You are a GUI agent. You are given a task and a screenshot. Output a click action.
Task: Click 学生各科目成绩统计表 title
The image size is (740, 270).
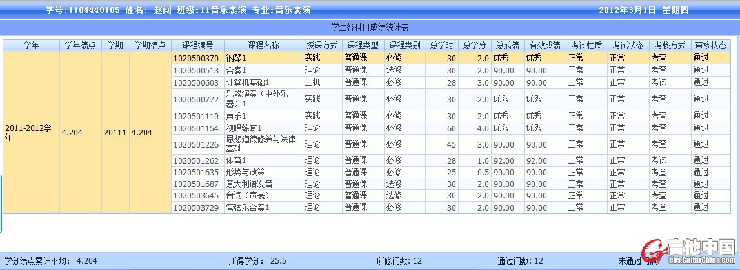370,27
